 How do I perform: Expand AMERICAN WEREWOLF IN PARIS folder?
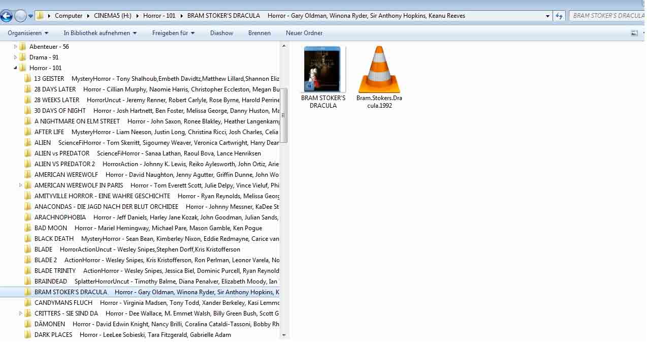(x=21, y=185)
